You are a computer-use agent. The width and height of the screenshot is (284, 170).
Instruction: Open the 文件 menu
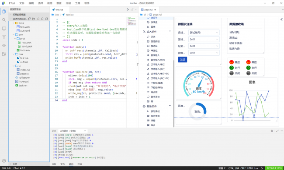(22, 3)
